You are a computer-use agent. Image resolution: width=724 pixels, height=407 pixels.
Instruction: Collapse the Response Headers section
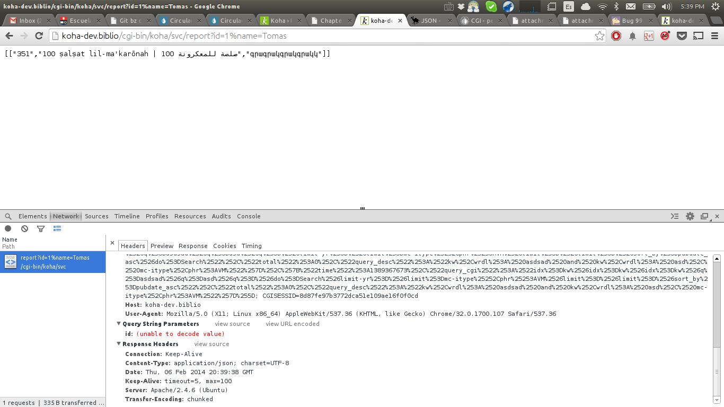pos(119,344)
